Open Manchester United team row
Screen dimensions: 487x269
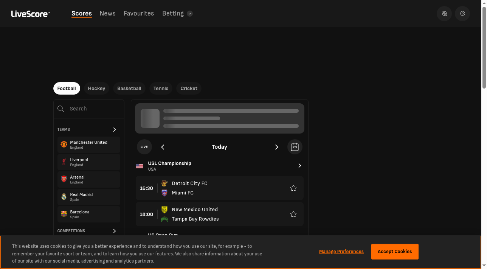point(89,145)
